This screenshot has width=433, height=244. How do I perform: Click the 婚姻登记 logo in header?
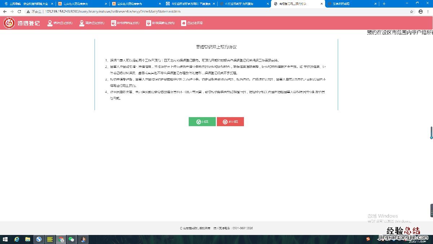click(x=22, y=23)
